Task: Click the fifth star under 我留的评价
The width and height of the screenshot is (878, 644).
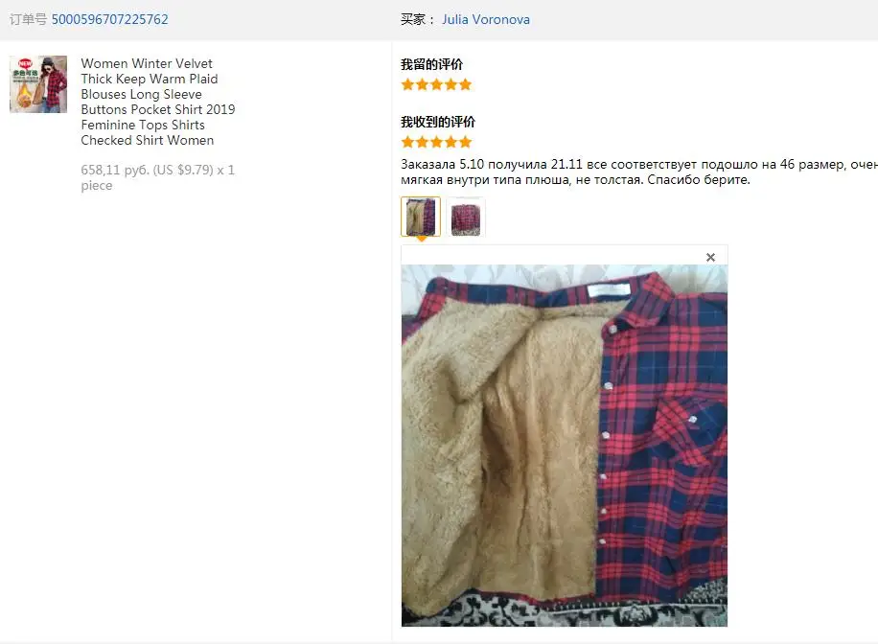Action: (x=465, y=84)
